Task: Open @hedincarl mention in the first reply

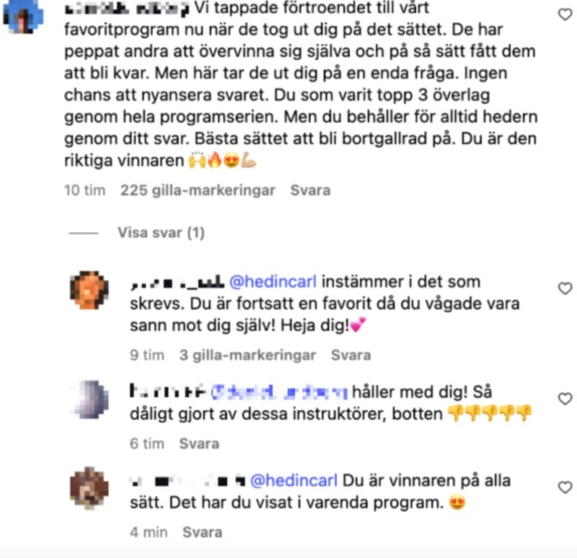Action: pyautogui.click(x=273, y=282)
